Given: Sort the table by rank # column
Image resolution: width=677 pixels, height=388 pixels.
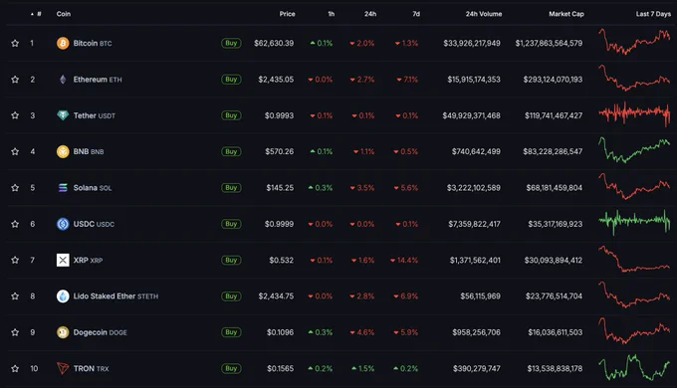Looking at the screenshot, I should pos(36,14).
